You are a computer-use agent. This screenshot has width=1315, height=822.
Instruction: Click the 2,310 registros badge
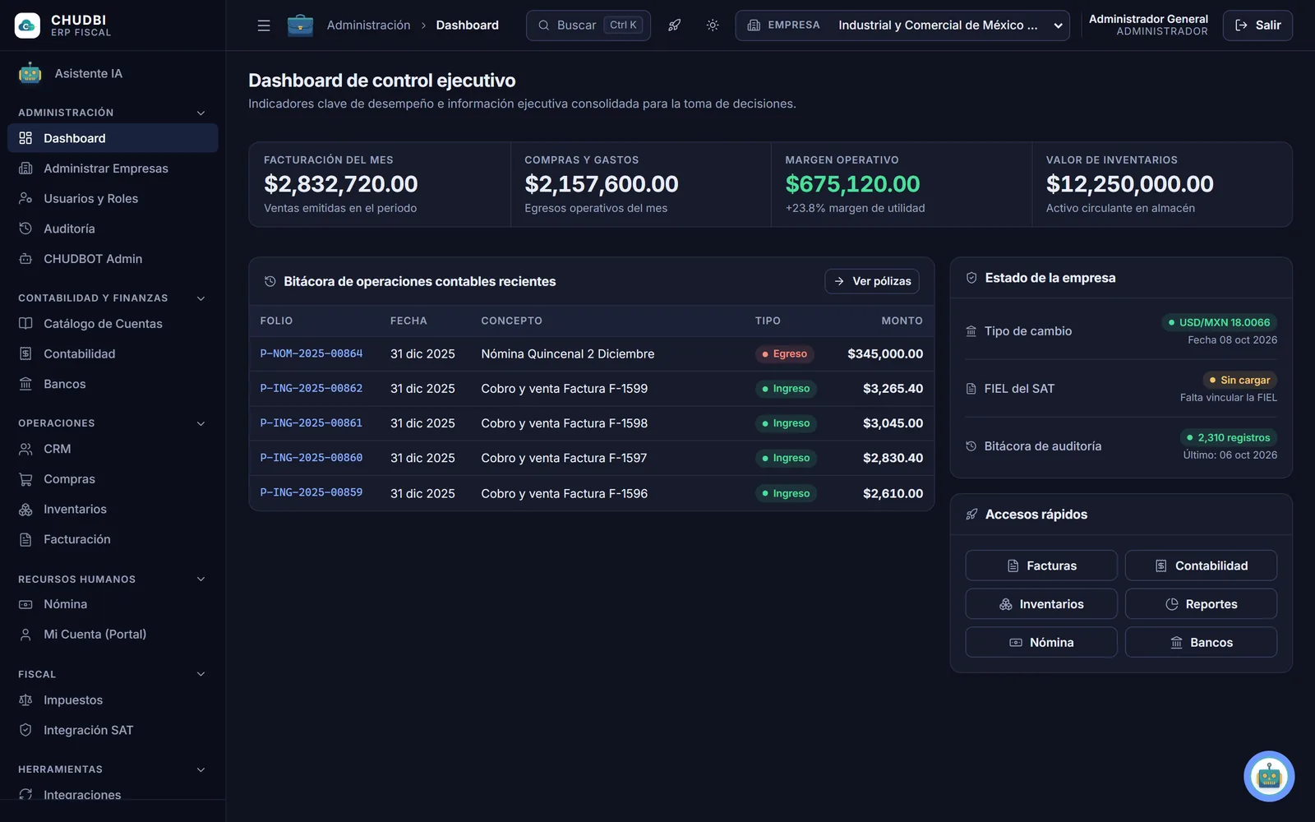pyautogui.click(x=1229, y=437)
